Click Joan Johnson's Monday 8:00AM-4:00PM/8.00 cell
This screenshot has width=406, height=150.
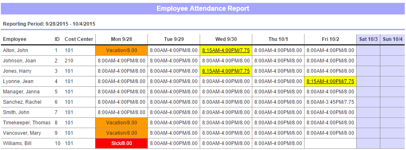(x=121, y=61)
